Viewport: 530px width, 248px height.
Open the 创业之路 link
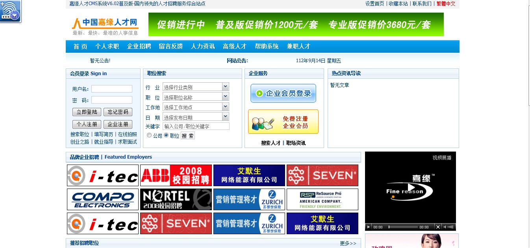[x=80, y=142]
